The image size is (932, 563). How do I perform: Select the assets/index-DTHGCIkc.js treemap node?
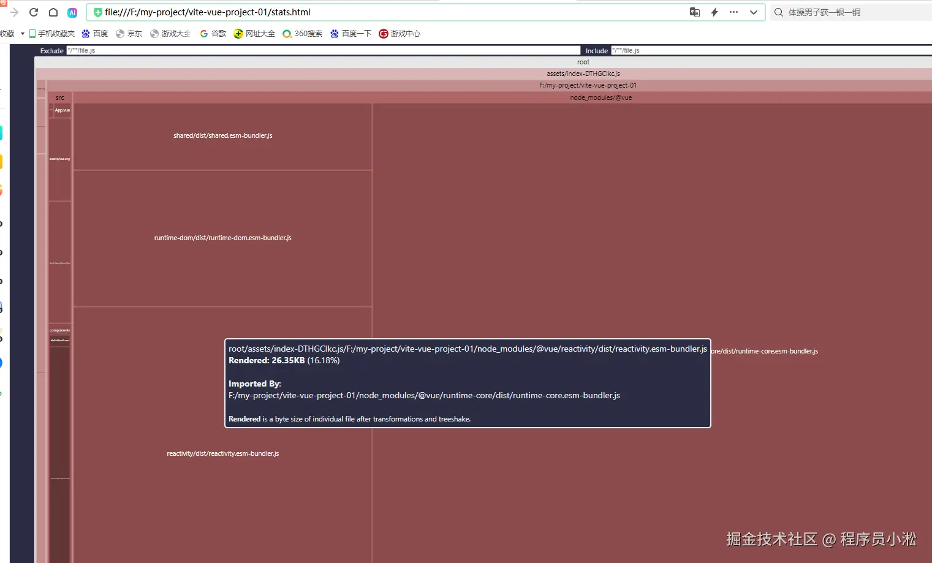(x=583, y=74)
